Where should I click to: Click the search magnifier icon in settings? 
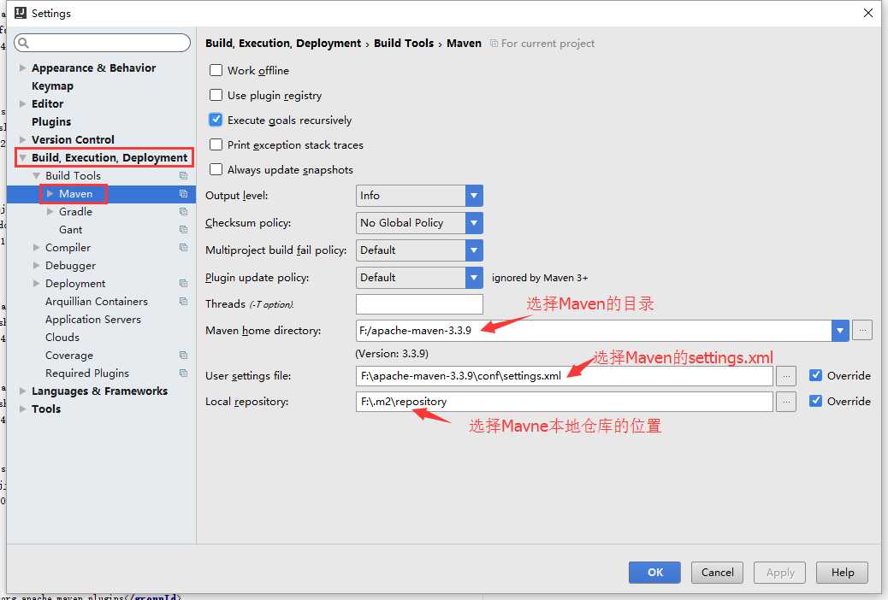24,43
